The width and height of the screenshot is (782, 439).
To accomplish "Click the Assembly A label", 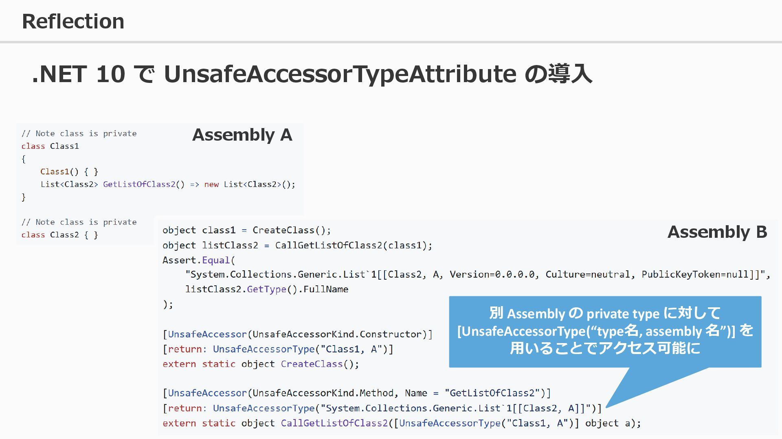I will pos(242,135).
